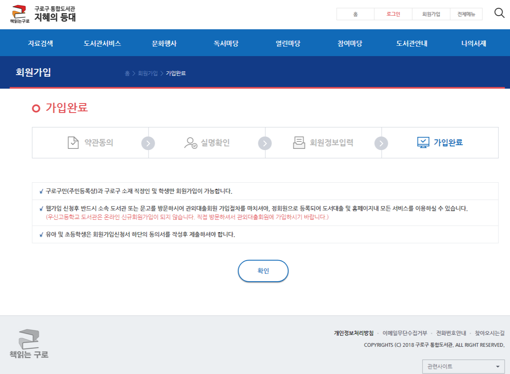510x374 pixels.
Task: Click the 약관동의 step label
Action: tap(99, 143)
